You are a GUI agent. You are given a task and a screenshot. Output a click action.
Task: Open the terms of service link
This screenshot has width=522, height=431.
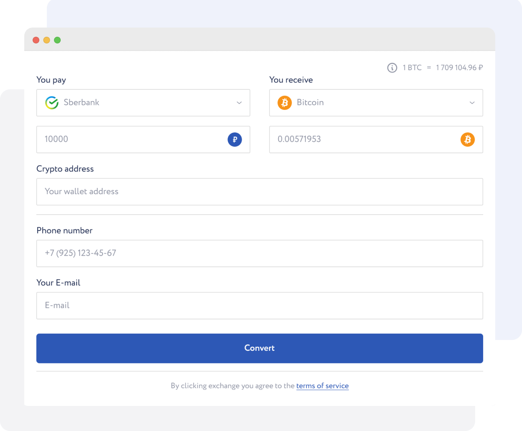pos(322,386)
